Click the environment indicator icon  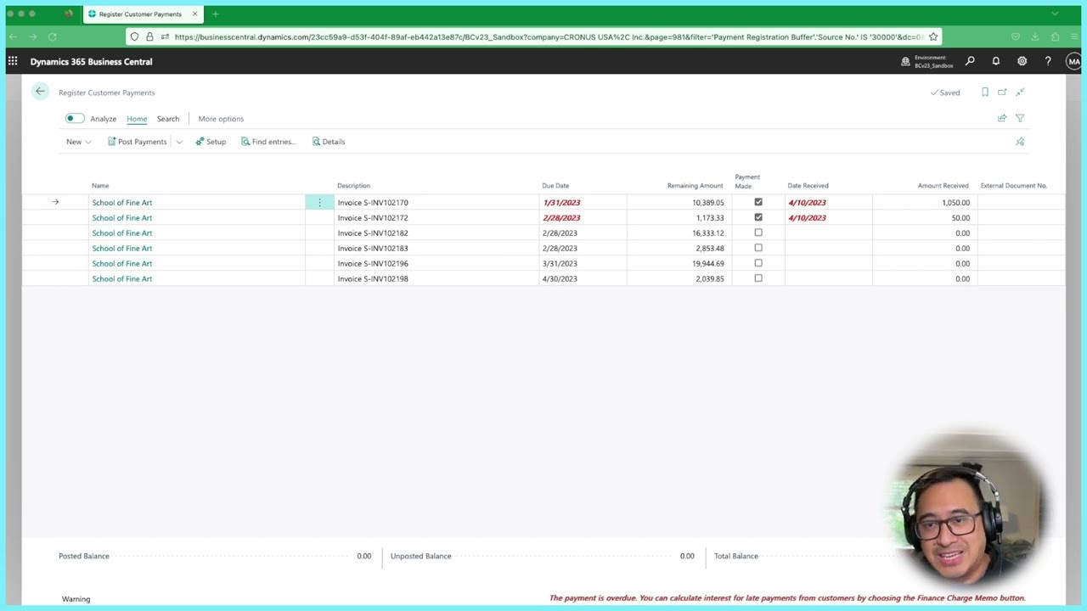pos(905,61)
